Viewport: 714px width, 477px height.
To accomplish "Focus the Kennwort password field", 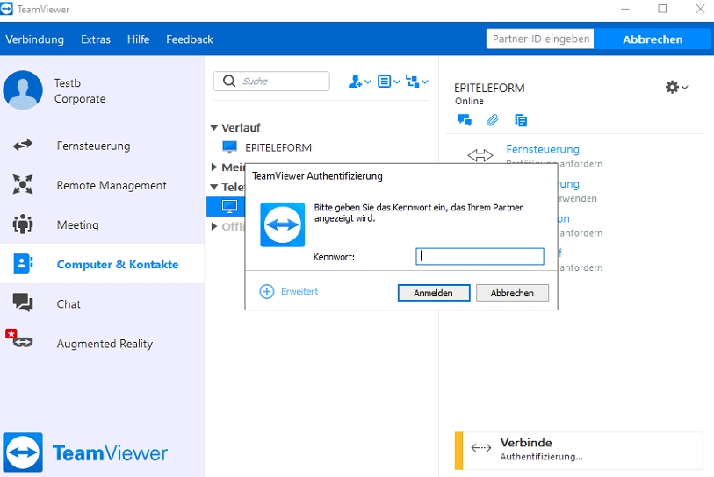I will pyautogui.click(x=480, y=256).
